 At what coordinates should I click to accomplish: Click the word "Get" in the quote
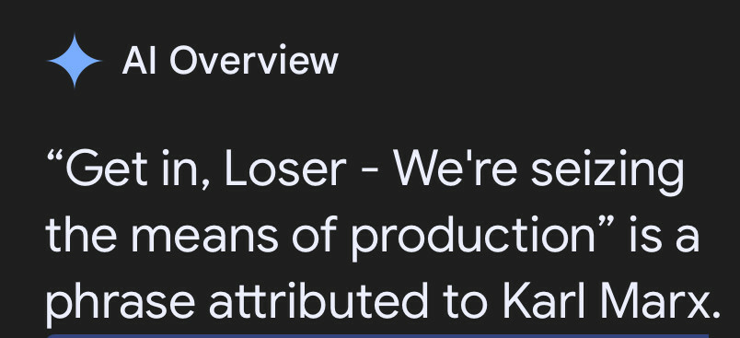coord(107,169)
